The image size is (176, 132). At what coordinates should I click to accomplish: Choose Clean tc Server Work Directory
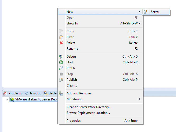[89, 107]
